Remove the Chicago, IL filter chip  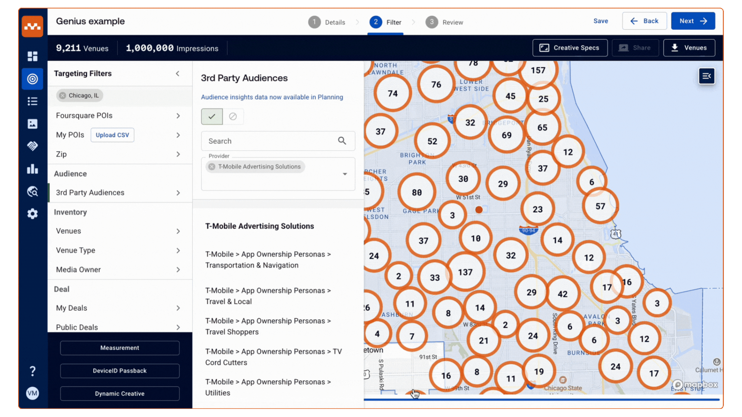[63, 95]
